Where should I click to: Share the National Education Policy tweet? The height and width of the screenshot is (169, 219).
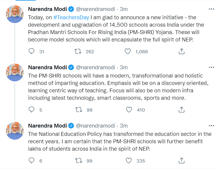pyautogui.click(x=182, y=161)
